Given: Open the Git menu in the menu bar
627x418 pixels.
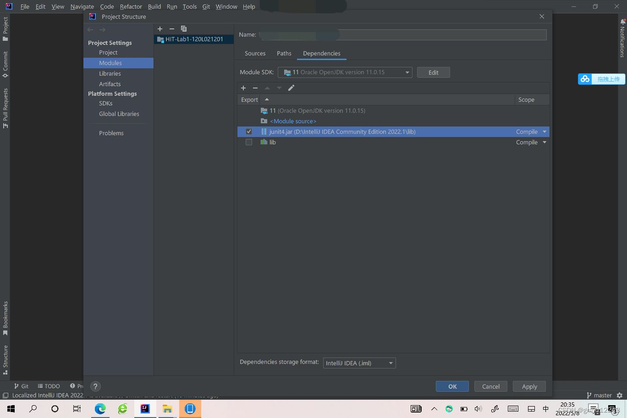Looking at the screenshot, I should [x=206, y=6].
